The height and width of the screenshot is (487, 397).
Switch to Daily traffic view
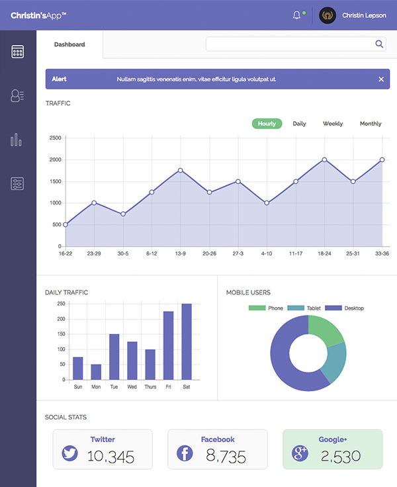pyautogui.click(x=299, y=124)
